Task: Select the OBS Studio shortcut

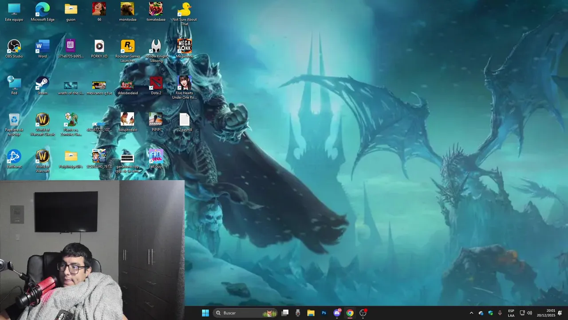Action: point(14,49)
